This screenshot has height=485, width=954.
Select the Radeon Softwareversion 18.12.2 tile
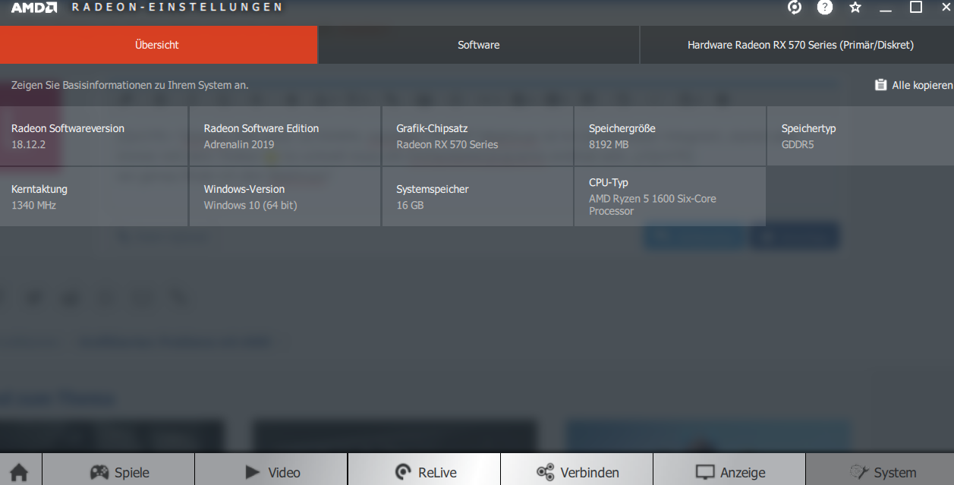93,136
